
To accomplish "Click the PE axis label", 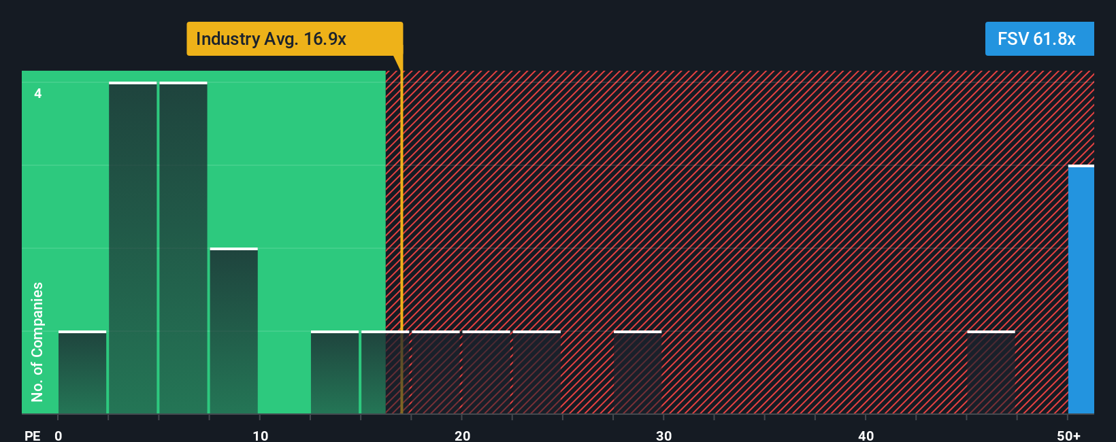I will 33,436.
